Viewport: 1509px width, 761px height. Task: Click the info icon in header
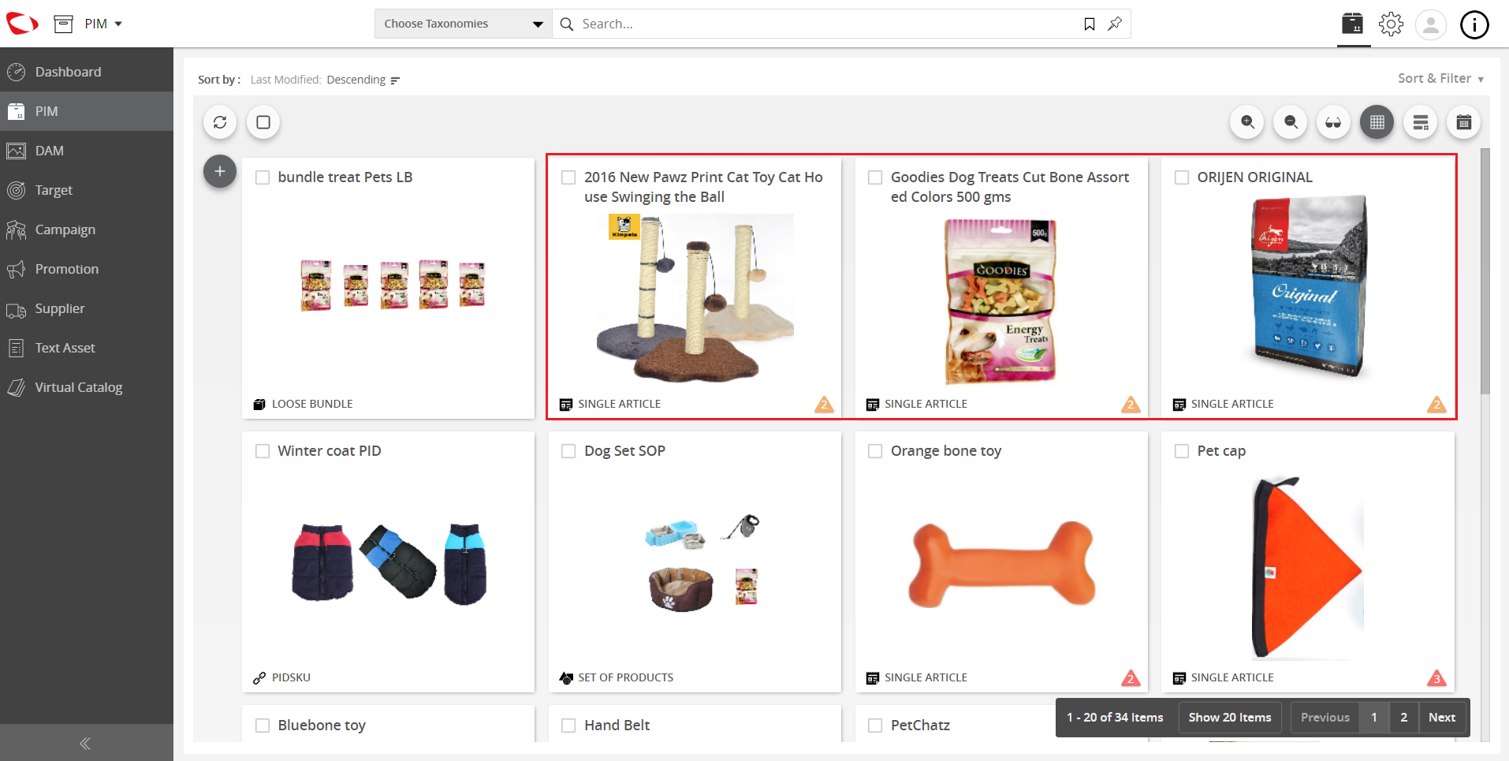[1474, 24]
